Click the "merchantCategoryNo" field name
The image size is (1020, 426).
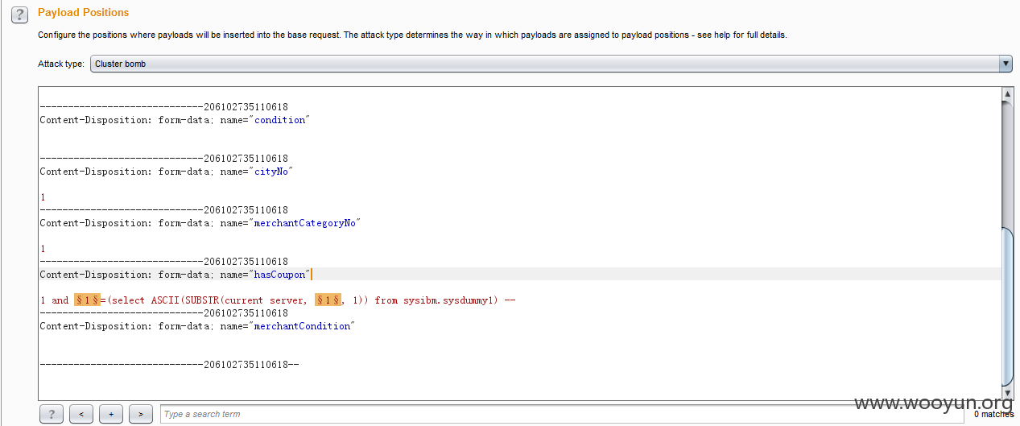point(304,223)
